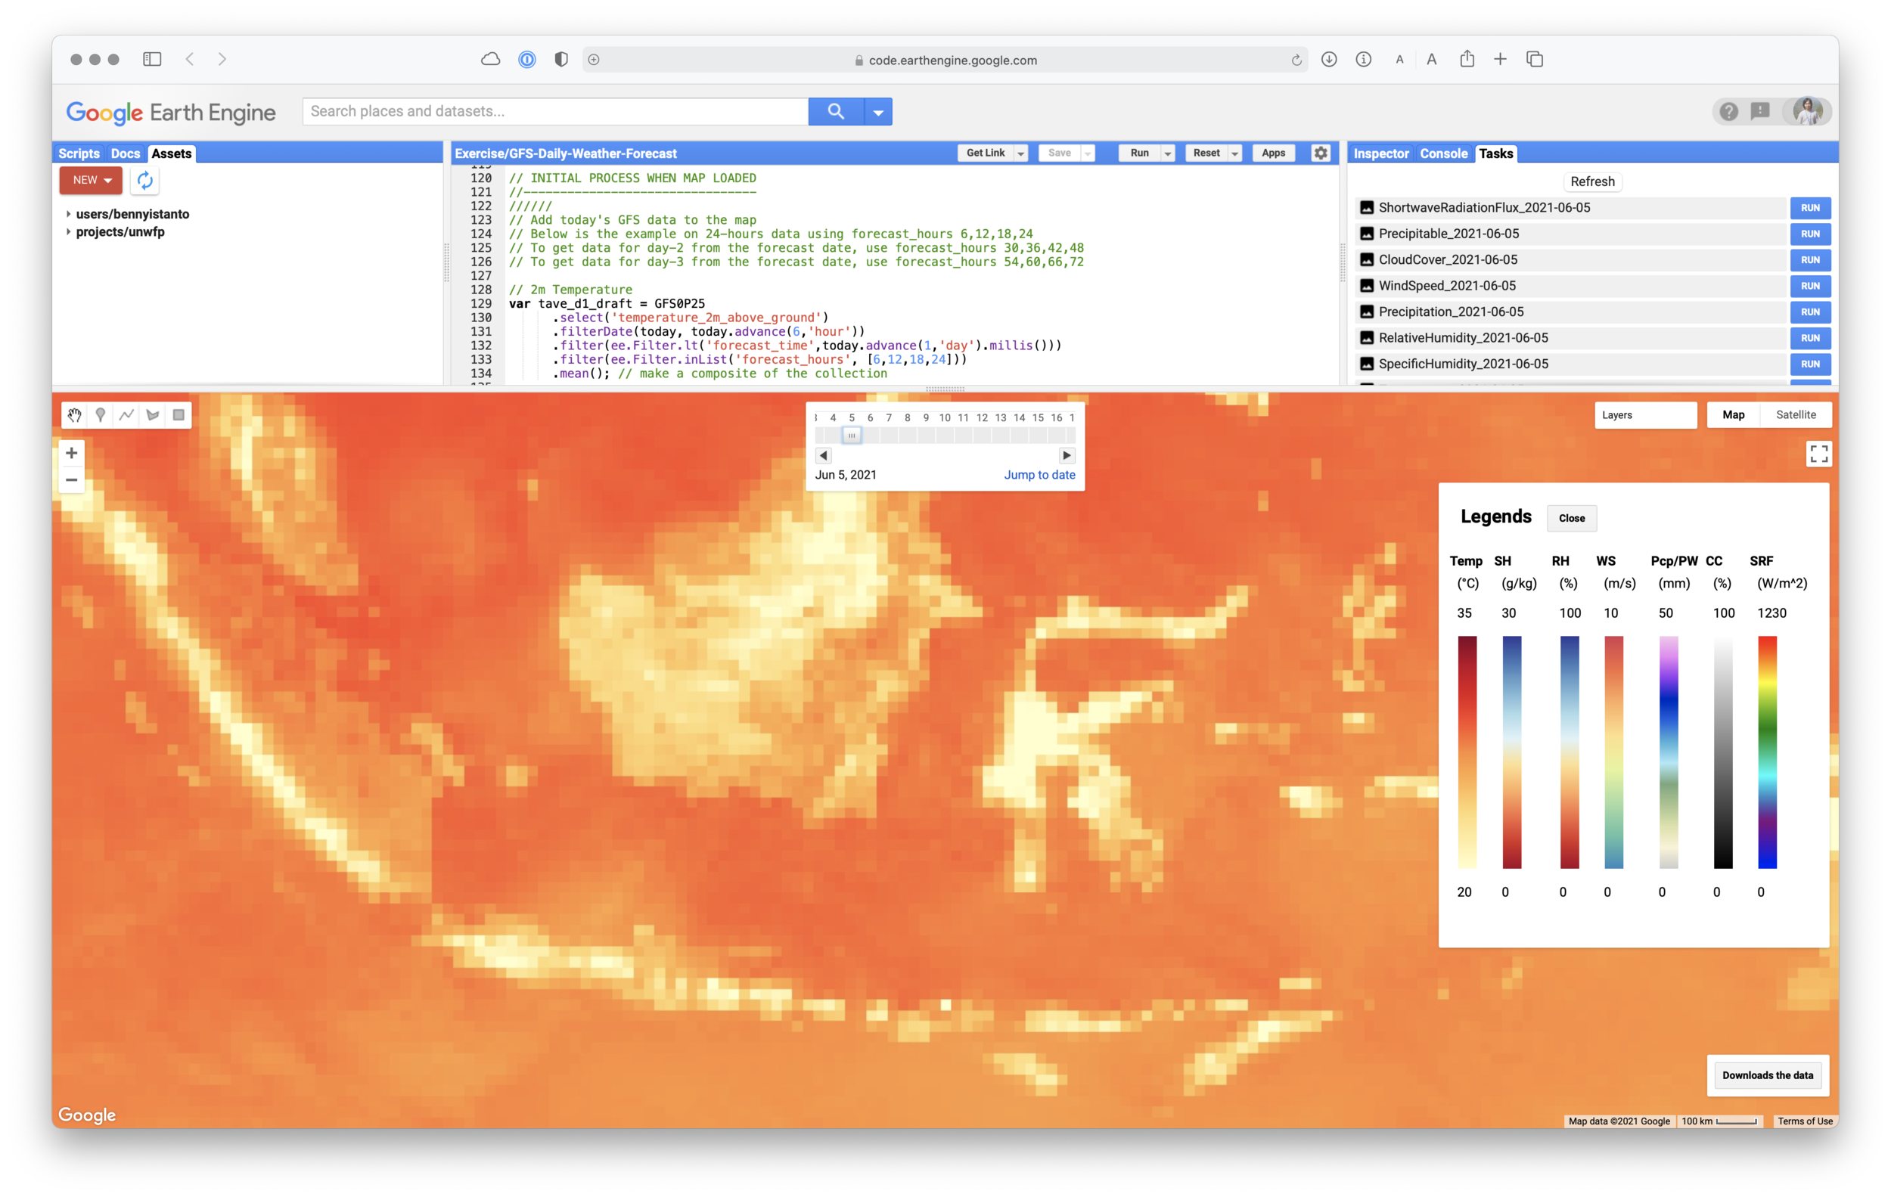1891x1197 pixels.
Task: Expand the users/bennyistanto asset folder
Action: coord(68,214)
